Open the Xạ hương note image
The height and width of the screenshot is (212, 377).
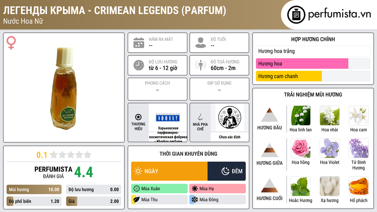pos(330,186)
